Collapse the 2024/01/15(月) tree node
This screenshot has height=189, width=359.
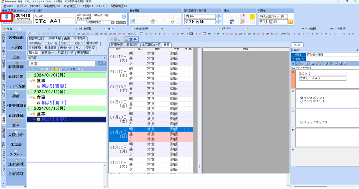[29, 108]
